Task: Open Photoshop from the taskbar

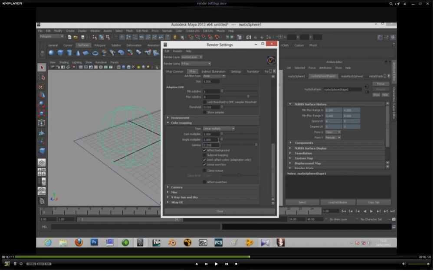Action: coord(94,242)
